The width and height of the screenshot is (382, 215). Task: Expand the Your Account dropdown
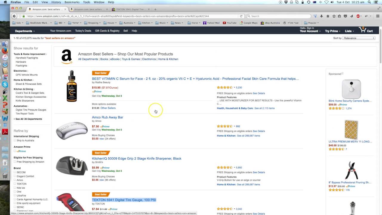coord(310,31)
